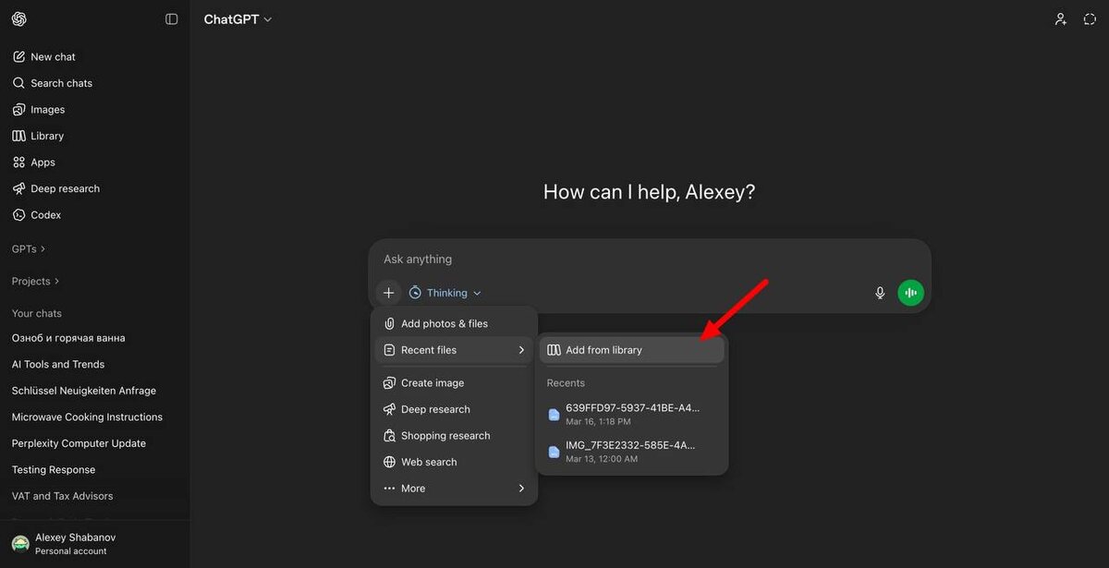Select recent file IMG_7F3E2332-585E-4A...
The image size is (1109, 568).
click(632, 452)
